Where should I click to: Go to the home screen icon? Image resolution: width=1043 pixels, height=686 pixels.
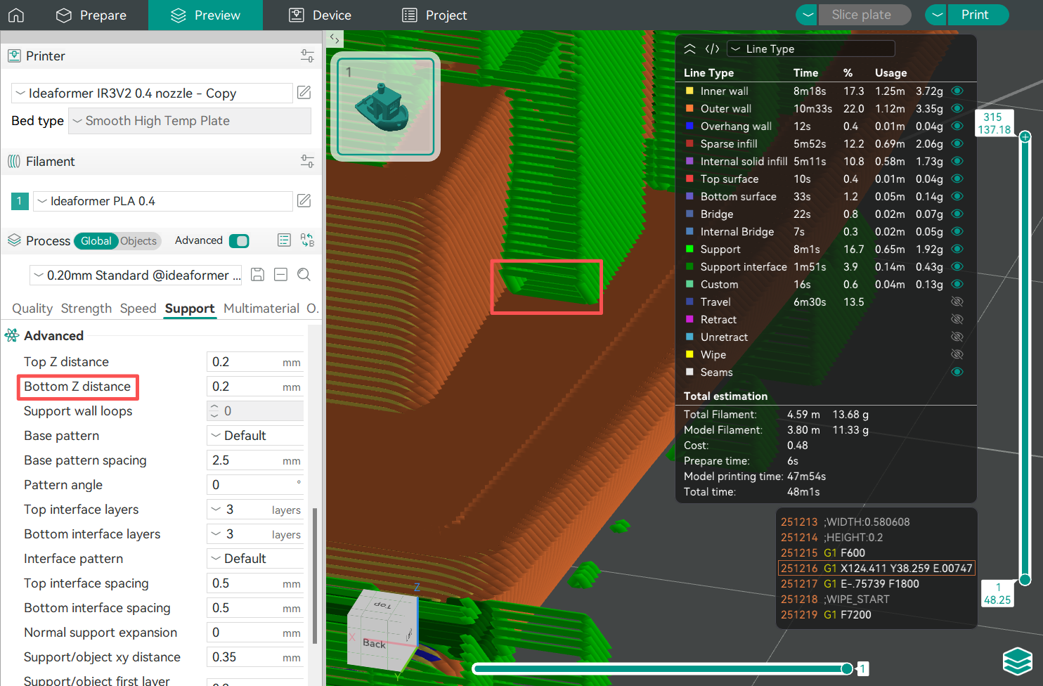point(16,15)
